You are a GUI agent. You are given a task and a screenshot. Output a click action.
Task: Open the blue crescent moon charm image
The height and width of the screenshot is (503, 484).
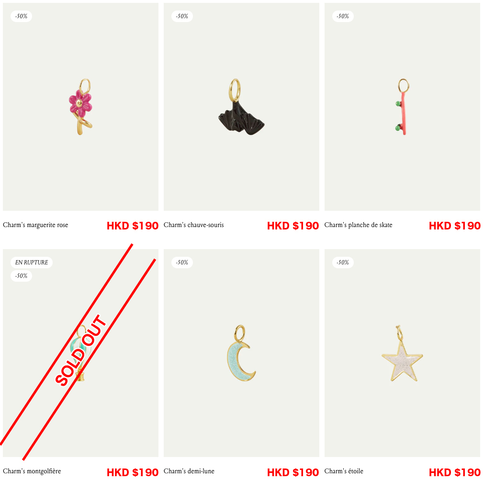[x=241, y=353]
